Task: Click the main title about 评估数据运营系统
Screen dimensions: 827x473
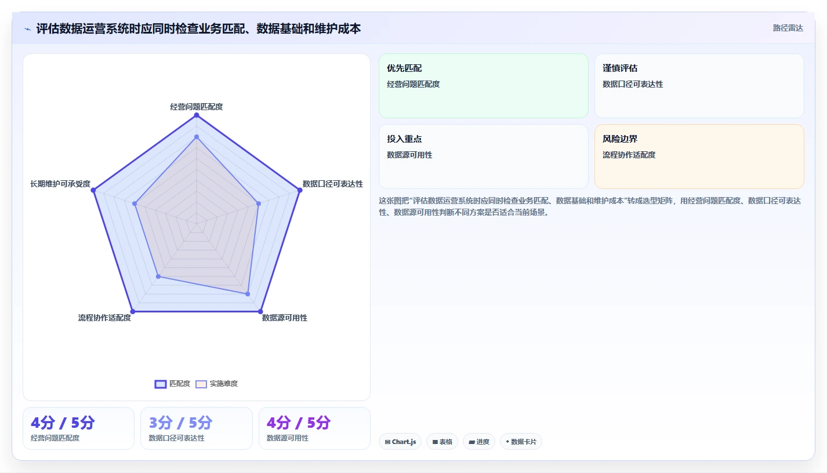Action: pos(198,28)
